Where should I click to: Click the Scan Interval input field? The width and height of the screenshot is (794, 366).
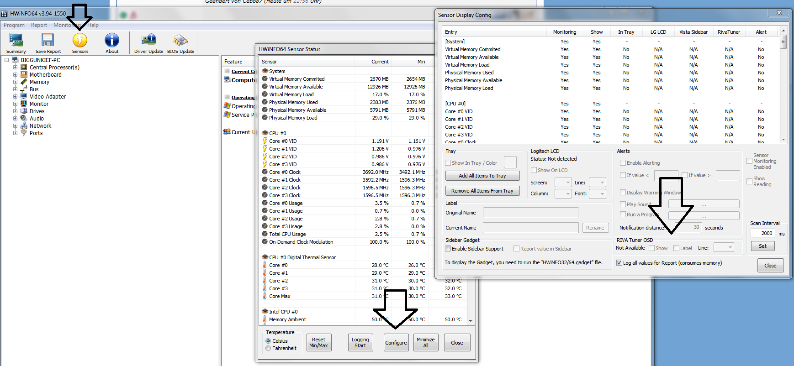762,233
